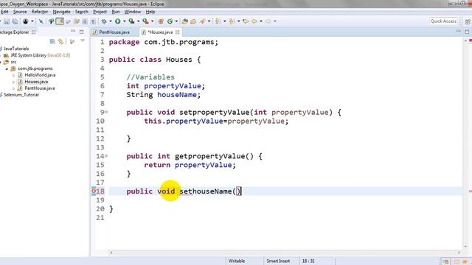Run the program with green Run button
The height and width of the screenshot is (265, 472).
click(x=118, y=21)
